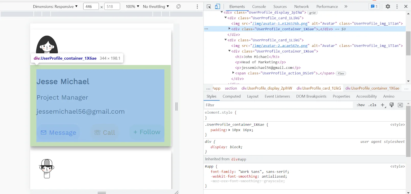Switch to the Console tab
Screen dimensions: 411x194
click(x=259, y=7)
